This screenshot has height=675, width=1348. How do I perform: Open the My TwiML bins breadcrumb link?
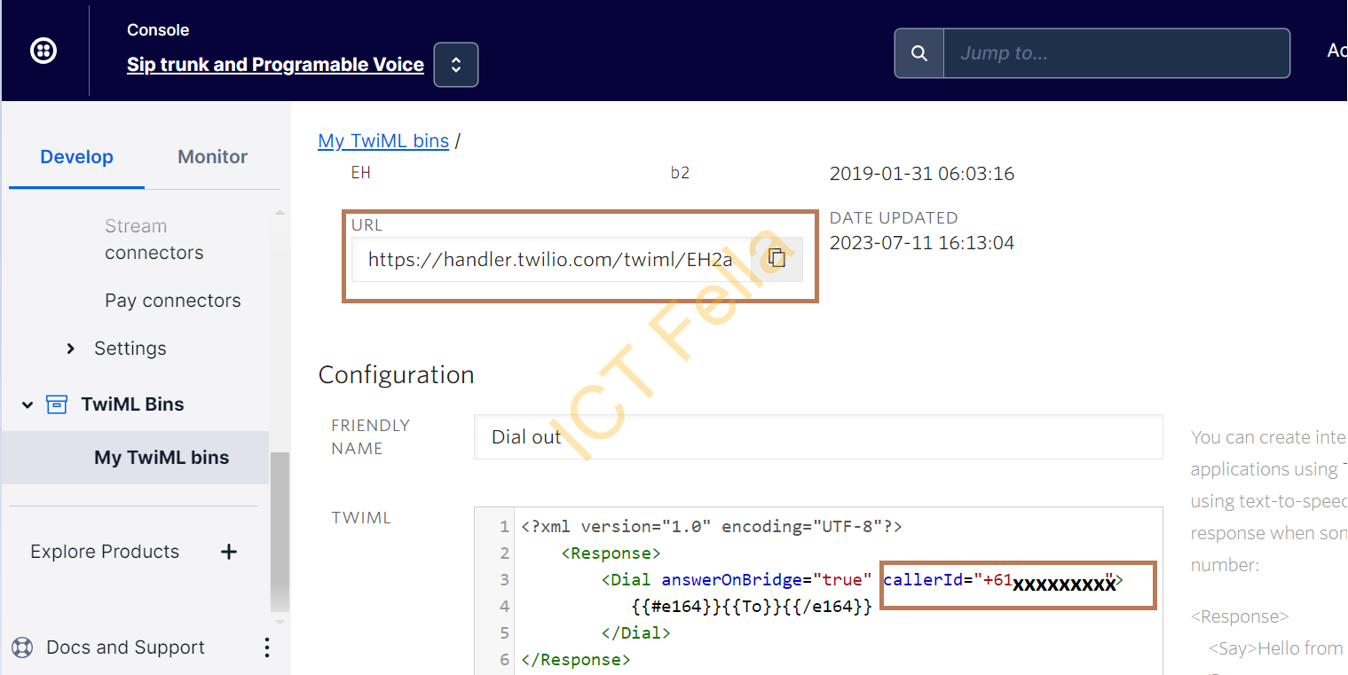pos(383,140)
